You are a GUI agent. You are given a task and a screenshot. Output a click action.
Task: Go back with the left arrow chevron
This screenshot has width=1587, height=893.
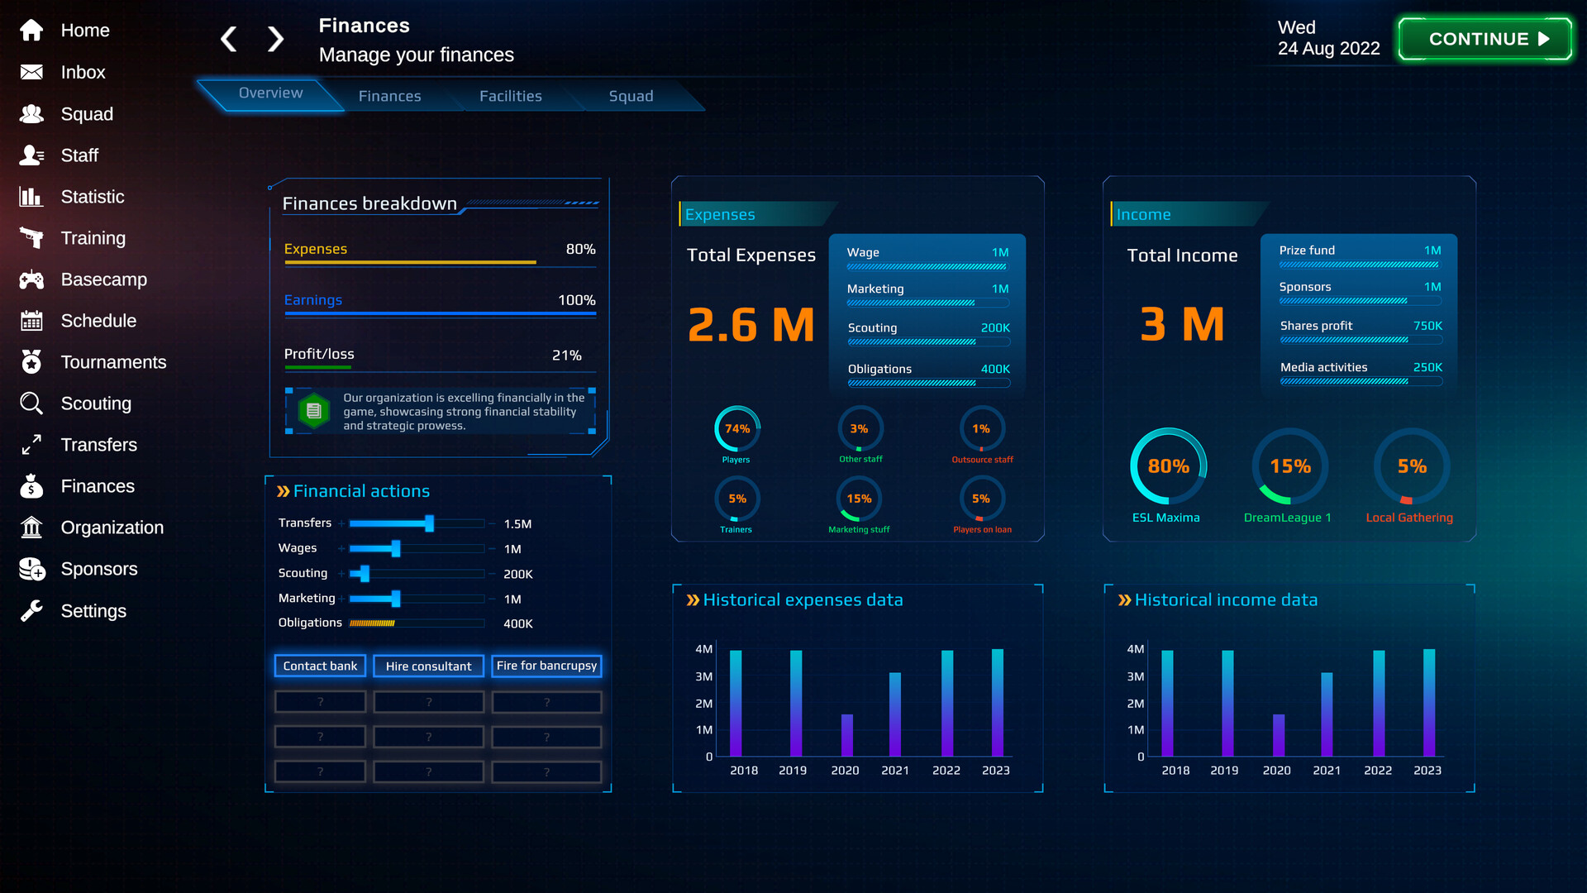229,39
